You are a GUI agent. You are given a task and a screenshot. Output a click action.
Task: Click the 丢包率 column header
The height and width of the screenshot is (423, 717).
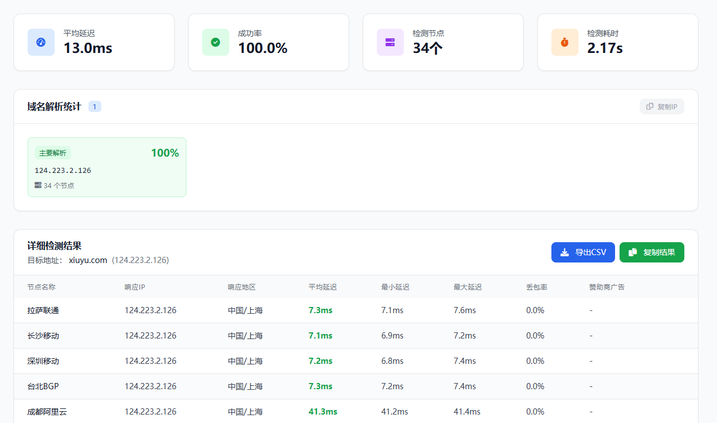coord(537,287)
